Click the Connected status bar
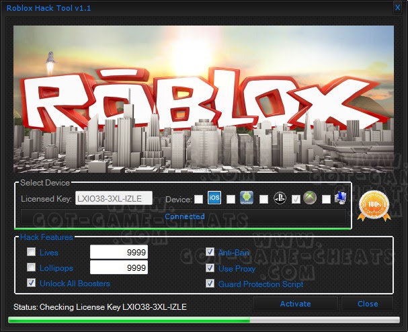 pyautogui.click(x=183, y=216)
